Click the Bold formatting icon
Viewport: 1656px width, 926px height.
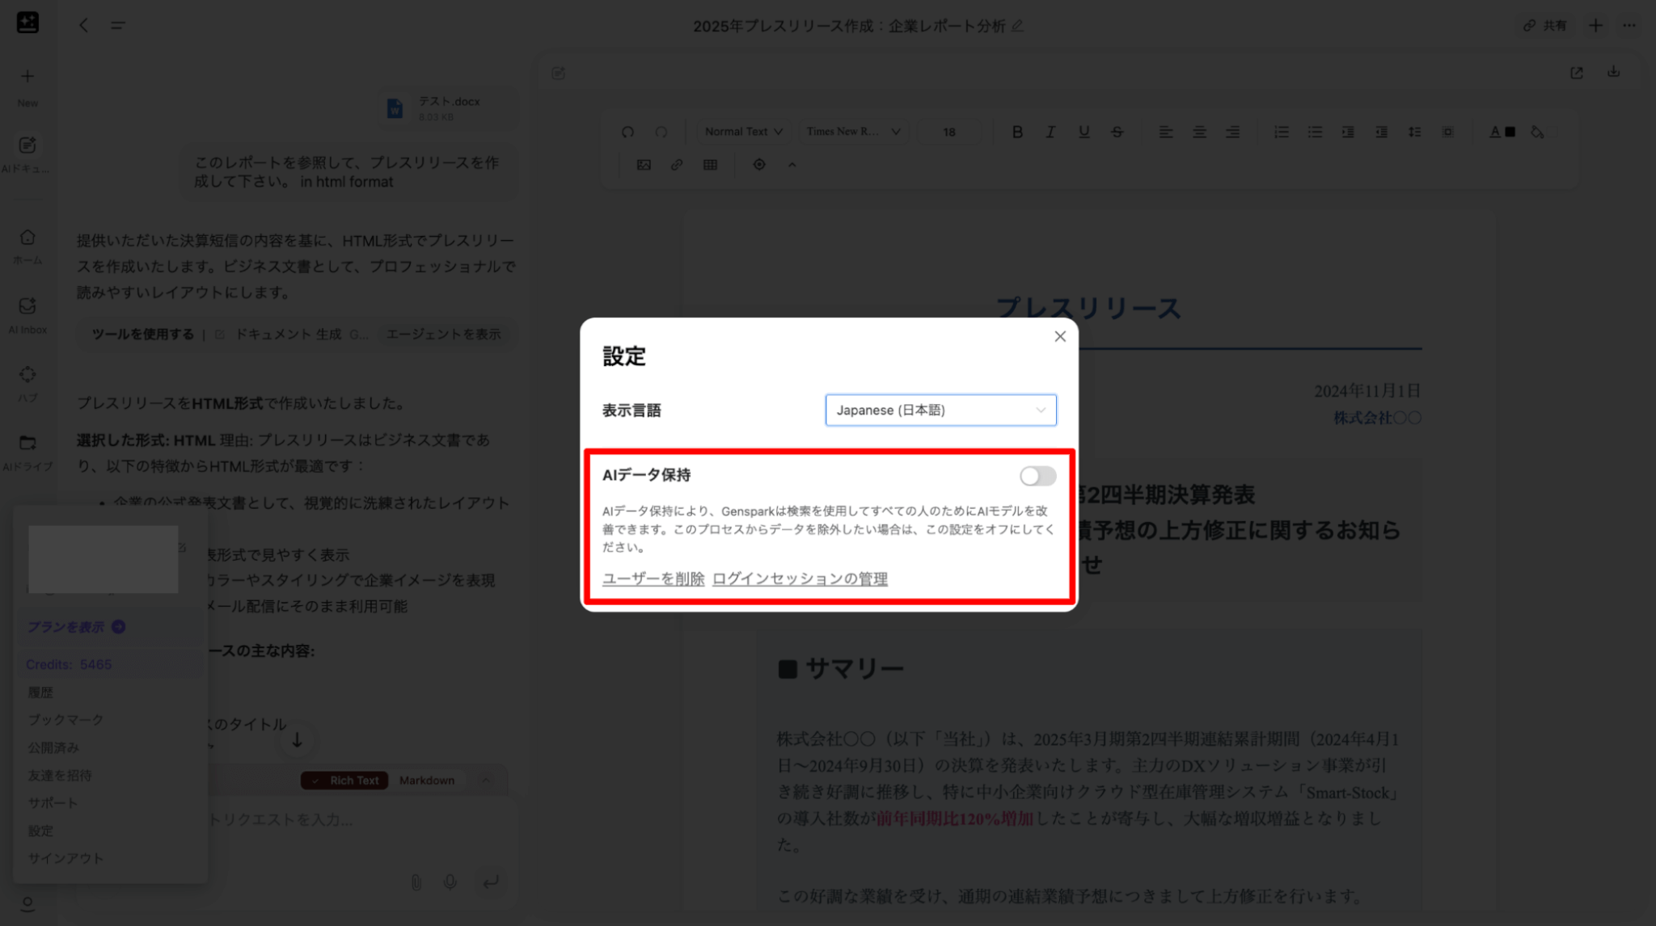(x=1017, y=132)
